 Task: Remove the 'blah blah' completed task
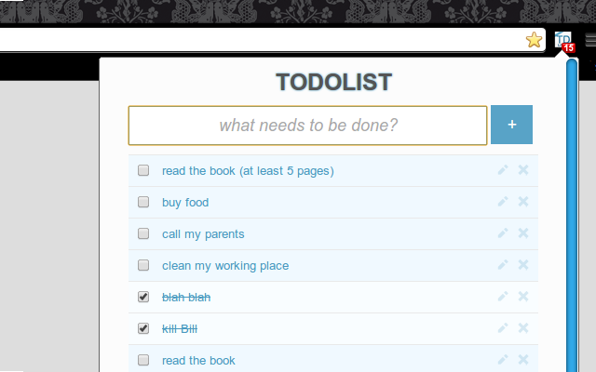[x=523, y=296]
